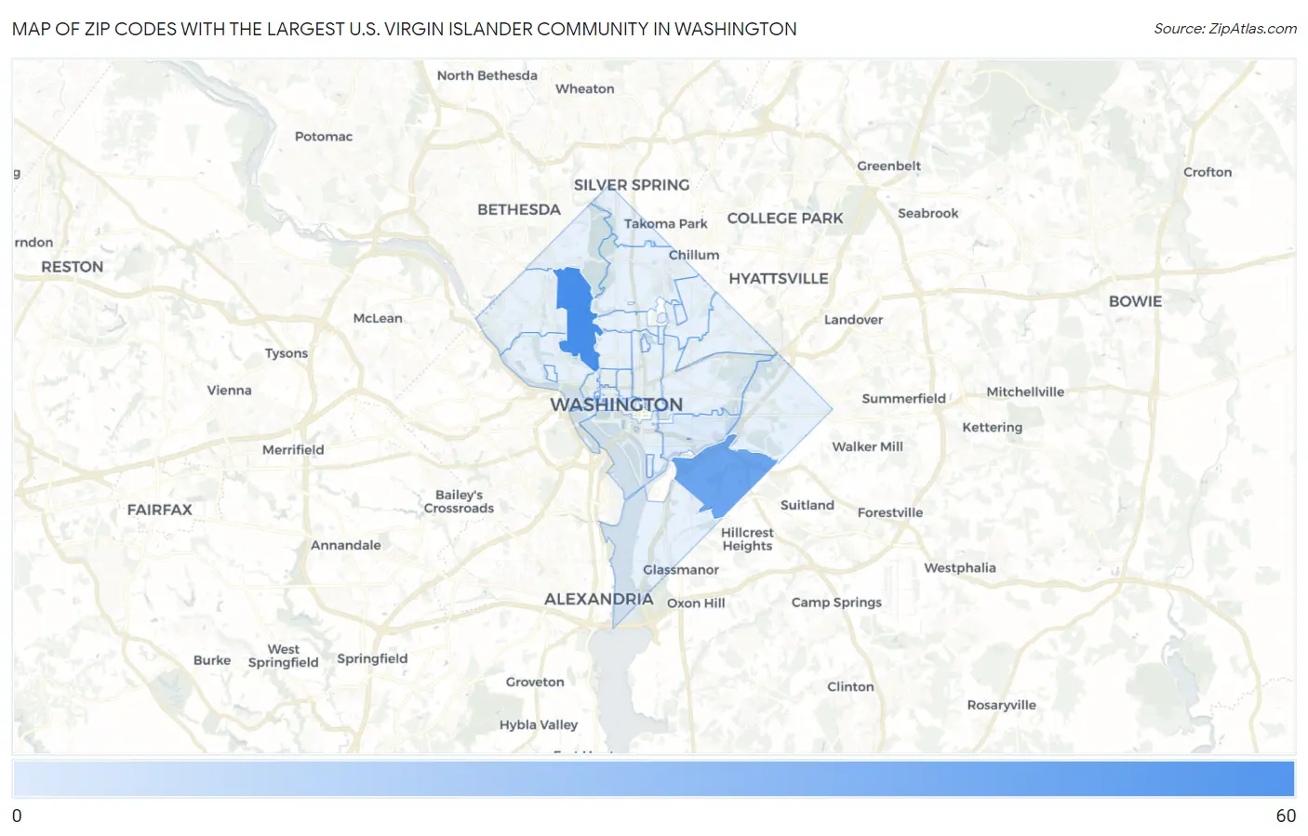Click the WASHINGTON city label
The height and width of the screenshot is (836, 1308).
coord(616,405)
